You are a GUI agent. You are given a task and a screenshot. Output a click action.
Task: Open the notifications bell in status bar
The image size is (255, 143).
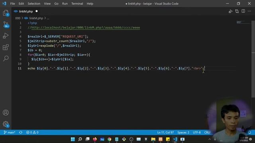tap(249, 132)
